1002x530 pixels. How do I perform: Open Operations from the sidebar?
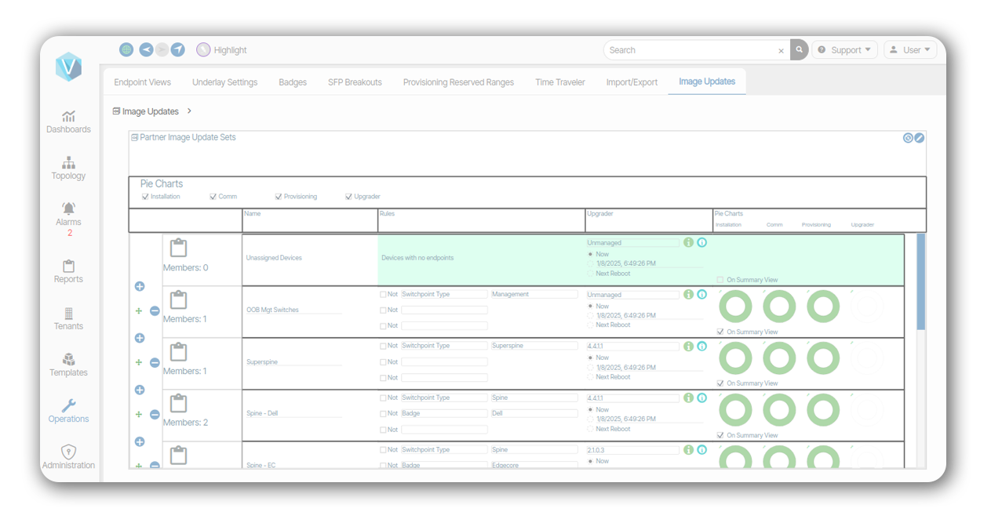(68, 411)
